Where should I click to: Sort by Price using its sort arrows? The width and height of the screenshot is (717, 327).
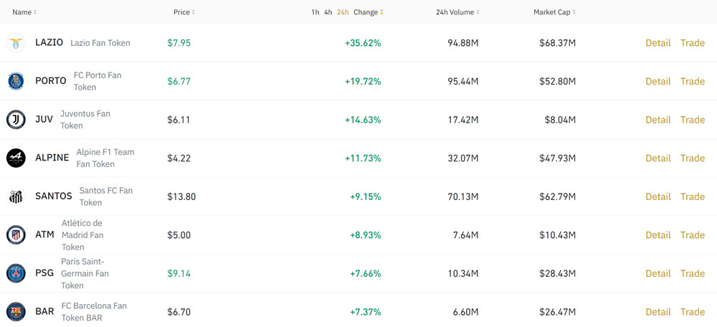(x=194, y=12)
